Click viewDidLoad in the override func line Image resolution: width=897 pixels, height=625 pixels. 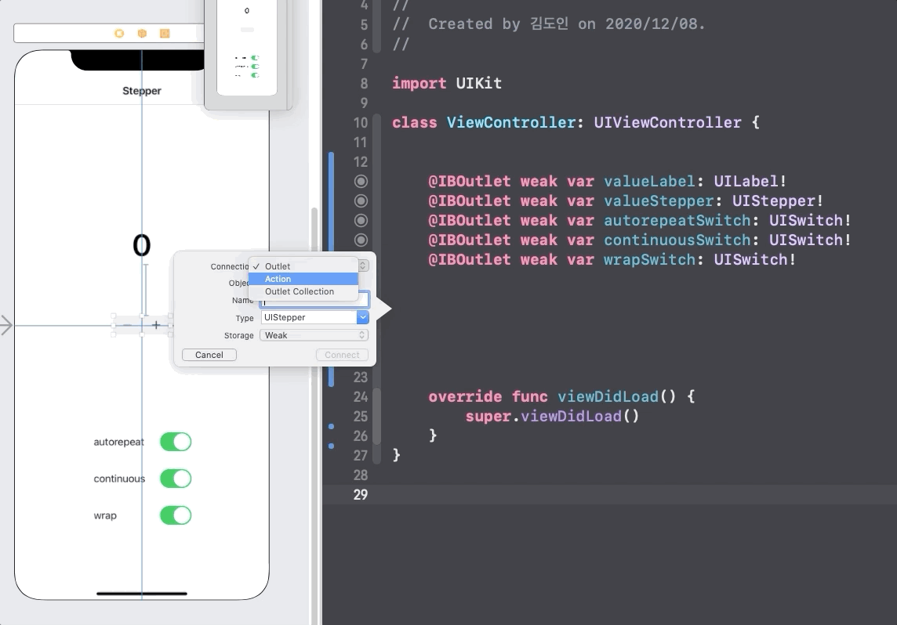(x=608, y=396)
